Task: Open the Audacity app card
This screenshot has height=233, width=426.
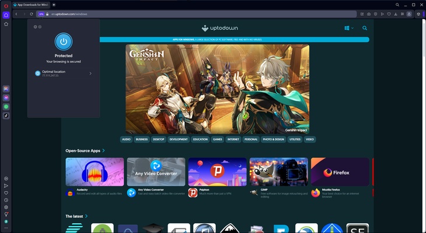Action: tap(95, 172)
